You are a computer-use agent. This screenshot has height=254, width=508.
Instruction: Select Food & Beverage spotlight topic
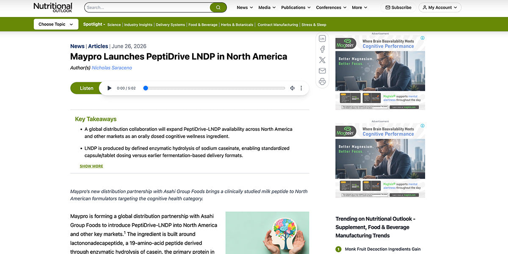tap(203, 25)
